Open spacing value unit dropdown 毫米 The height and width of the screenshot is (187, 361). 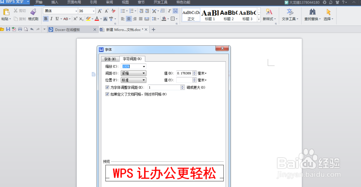click(202, 73)
